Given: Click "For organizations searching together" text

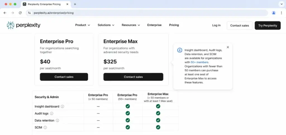Looking at the screenshot, I should point(59,50).
